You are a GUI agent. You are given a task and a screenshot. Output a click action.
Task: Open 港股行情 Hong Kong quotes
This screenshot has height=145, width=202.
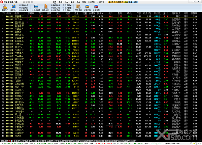tap(96, 8)
